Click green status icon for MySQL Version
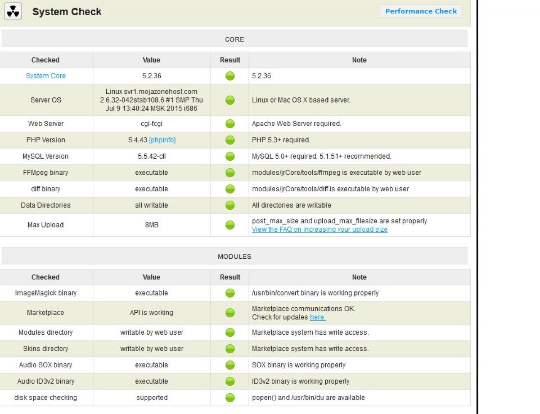Image resolution: width=540 pixels, height=414 pixels. pyautogui.click(x=230, y=157)
